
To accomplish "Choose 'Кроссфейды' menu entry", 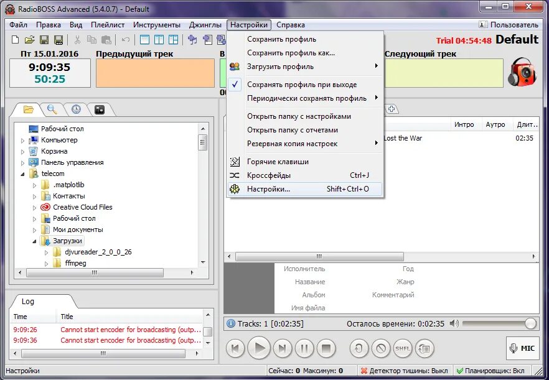I will tap(304, 175).
